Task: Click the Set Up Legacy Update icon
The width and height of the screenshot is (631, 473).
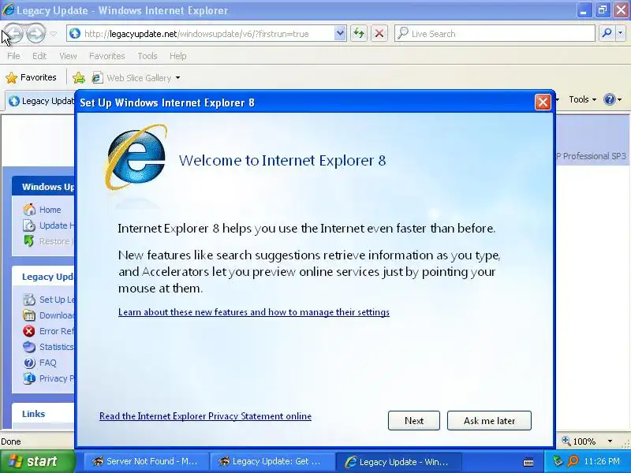Action: [29, 300]
